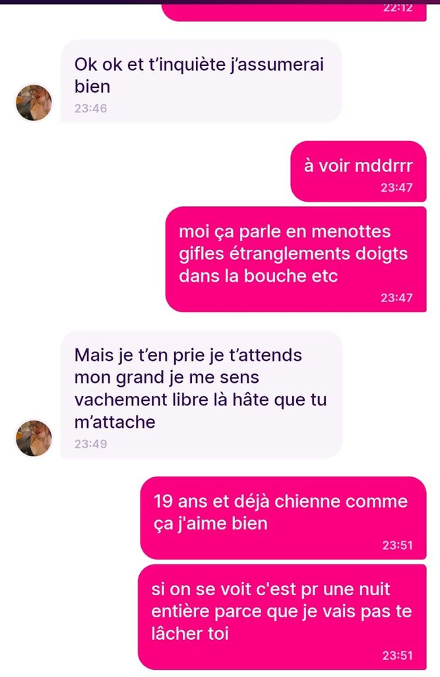Tap the pink message sent first at 23:51

(283, 518)
